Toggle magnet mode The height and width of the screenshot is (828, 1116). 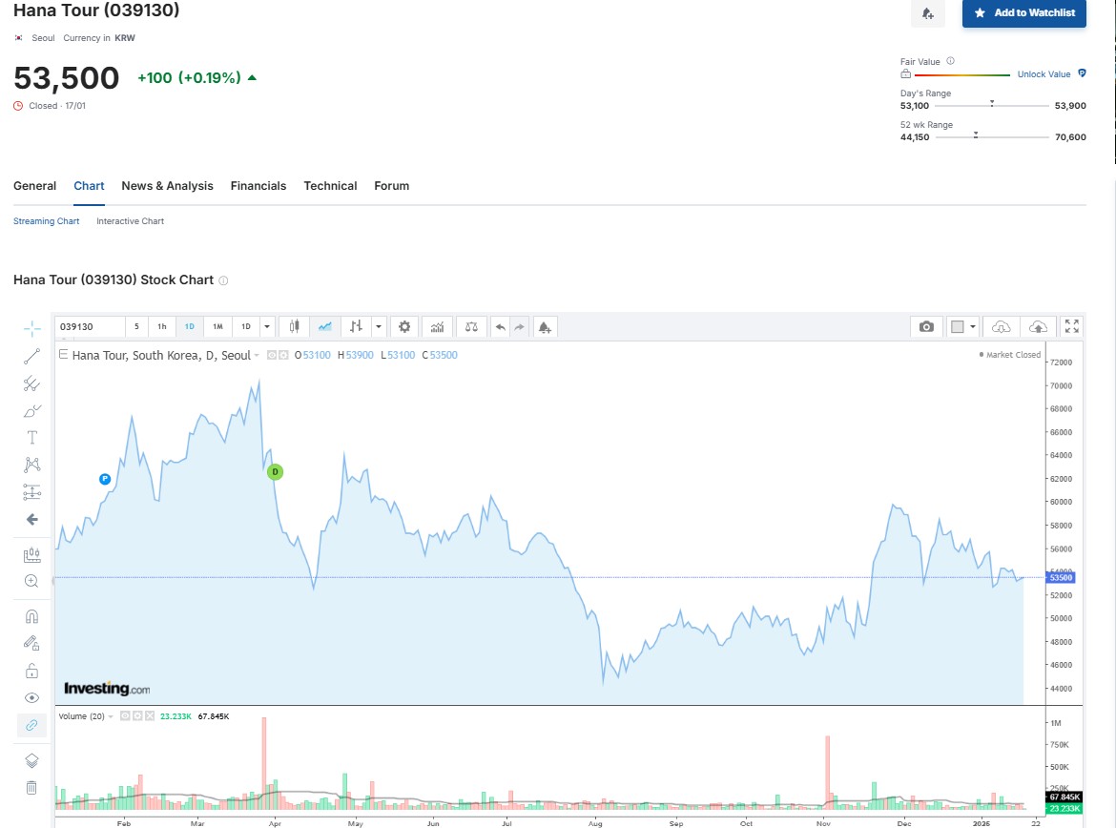pyautogui.click(x=32, y=616)
